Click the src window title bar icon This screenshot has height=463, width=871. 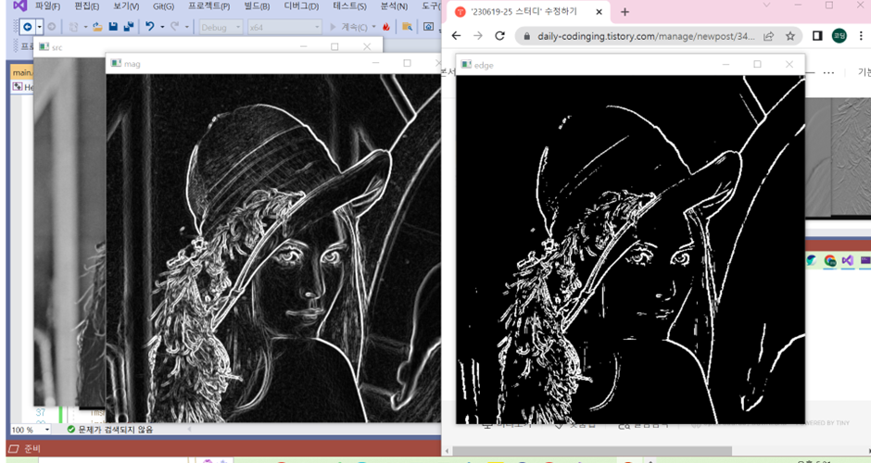[x=44, y=46]
